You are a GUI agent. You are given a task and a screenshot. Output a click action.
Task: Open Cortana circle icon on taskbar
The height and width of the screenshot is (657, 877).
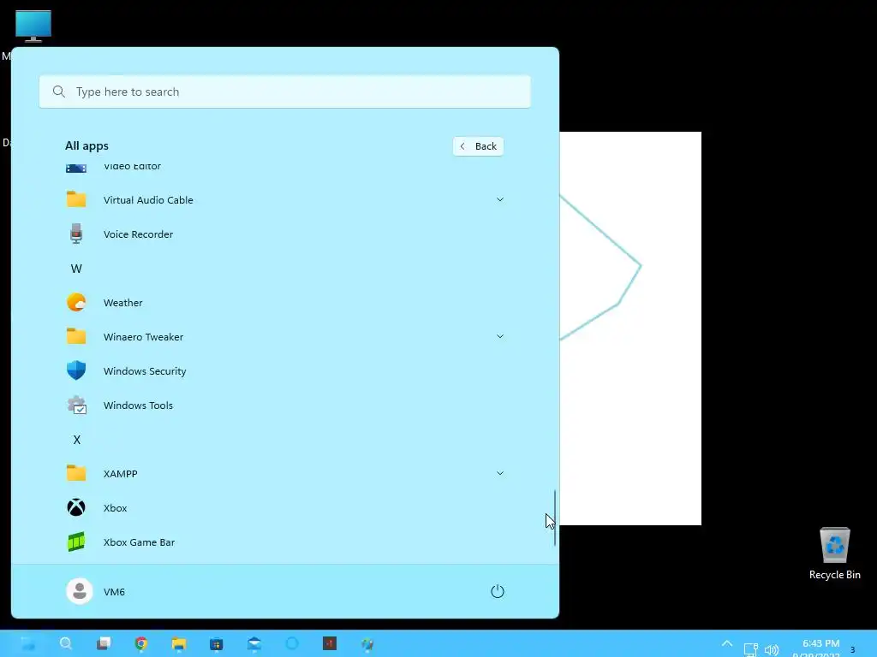(x=292, y=643)
